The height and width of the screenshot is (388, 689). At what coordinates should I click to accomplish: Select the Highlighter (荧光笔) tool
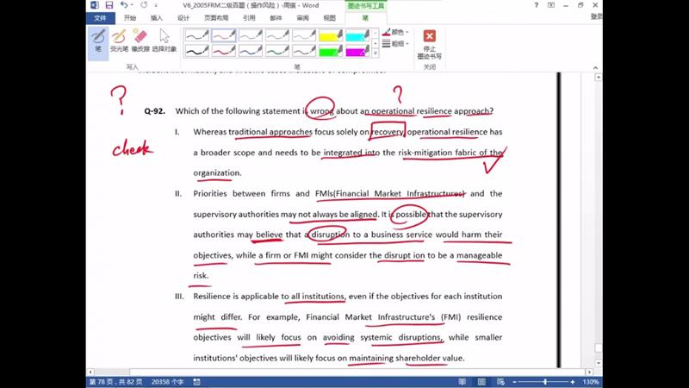[119, 41]
